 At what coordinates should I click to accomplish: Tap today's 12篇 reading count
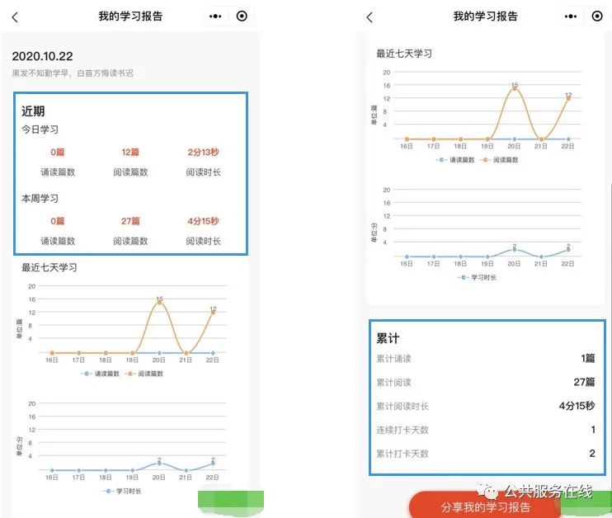pos(130,153)
